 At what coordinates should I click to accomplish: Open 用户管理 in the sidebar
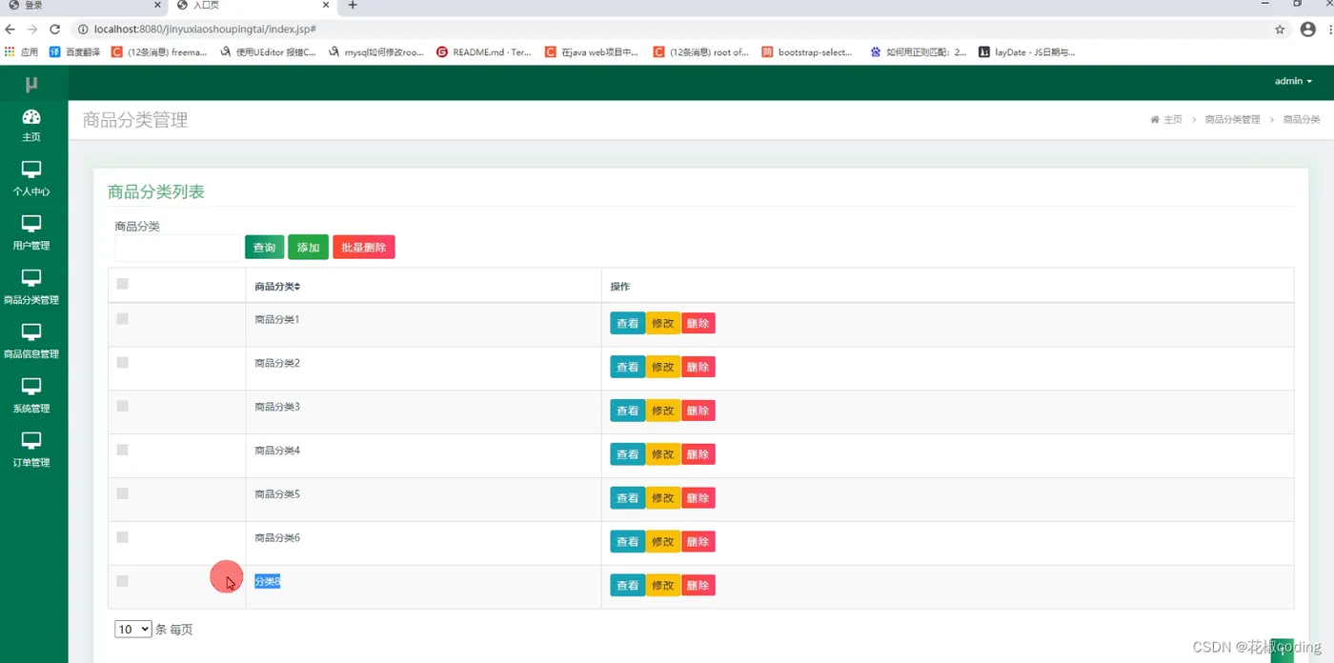[x=31, y=232]
